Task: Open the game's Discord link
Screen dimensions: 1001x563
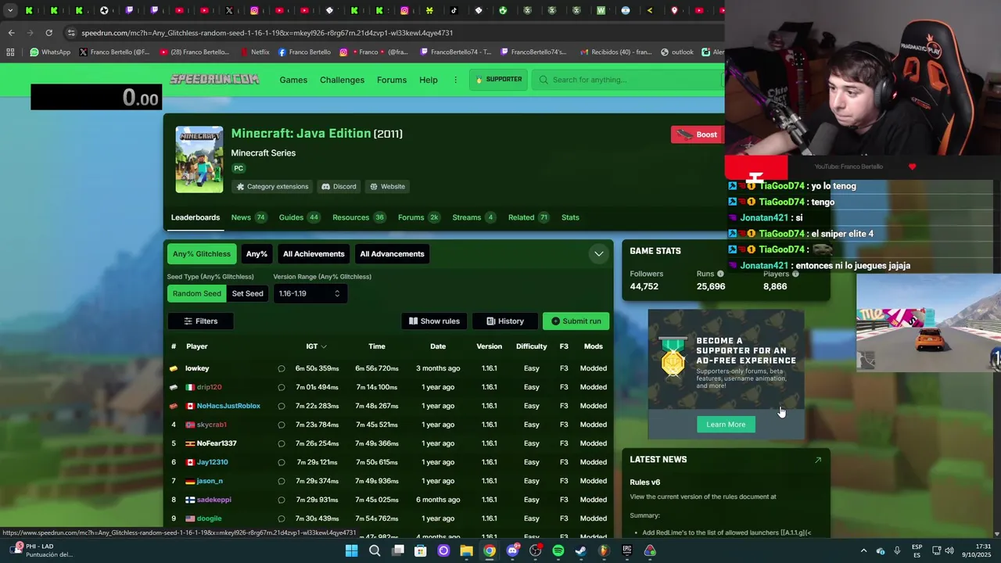Action: click(339, 186)
